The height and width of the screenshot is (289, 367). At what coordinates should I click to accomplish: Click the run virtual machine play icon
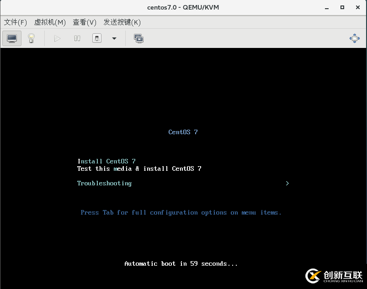click(x=57, y=38)
